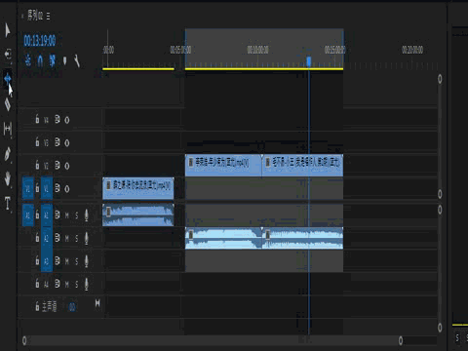Screen dimensions: 468x351
Task: Select the Track Select Forward tool
Action: (x=8, y=54)
